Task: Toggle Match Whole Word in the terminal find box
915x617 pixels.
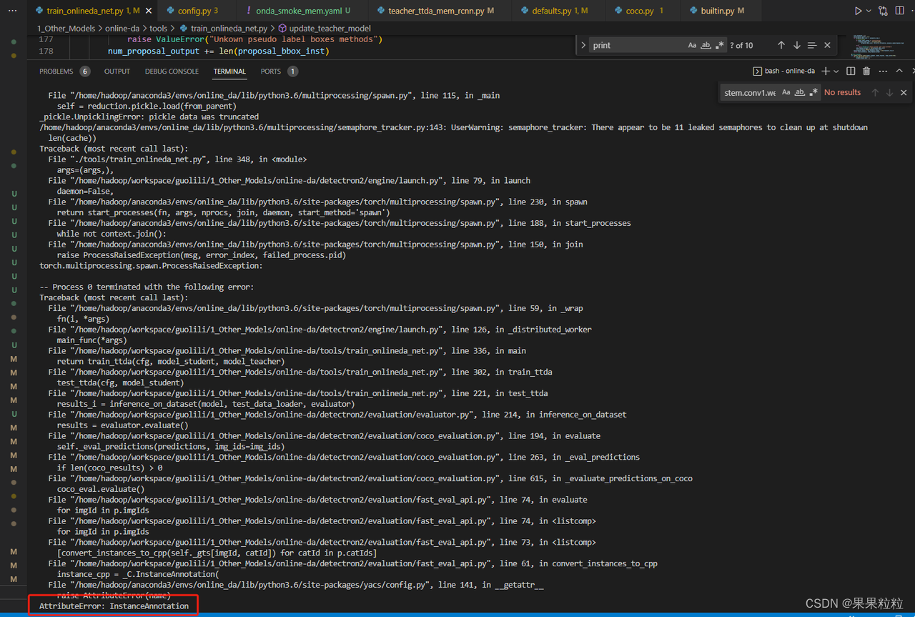Action: click(799, 92)
